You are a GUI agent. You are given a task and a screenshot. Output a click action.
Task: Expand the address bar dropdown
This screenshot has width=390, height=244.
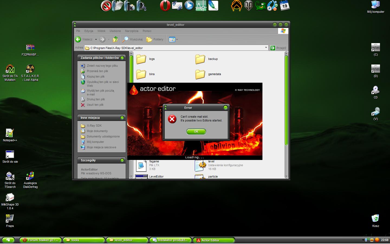266,48
